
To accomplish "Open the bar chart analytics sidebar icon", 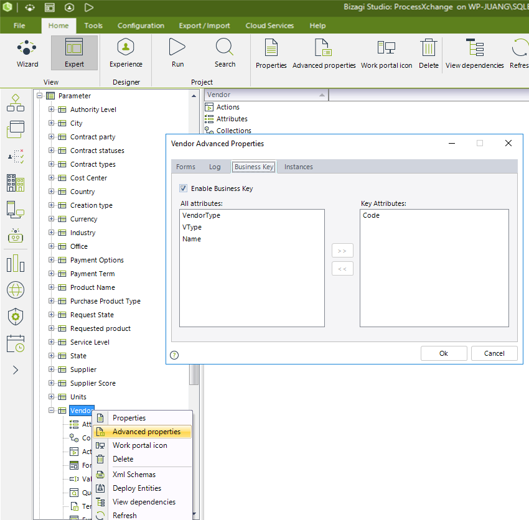I will (x=16, y=263).
